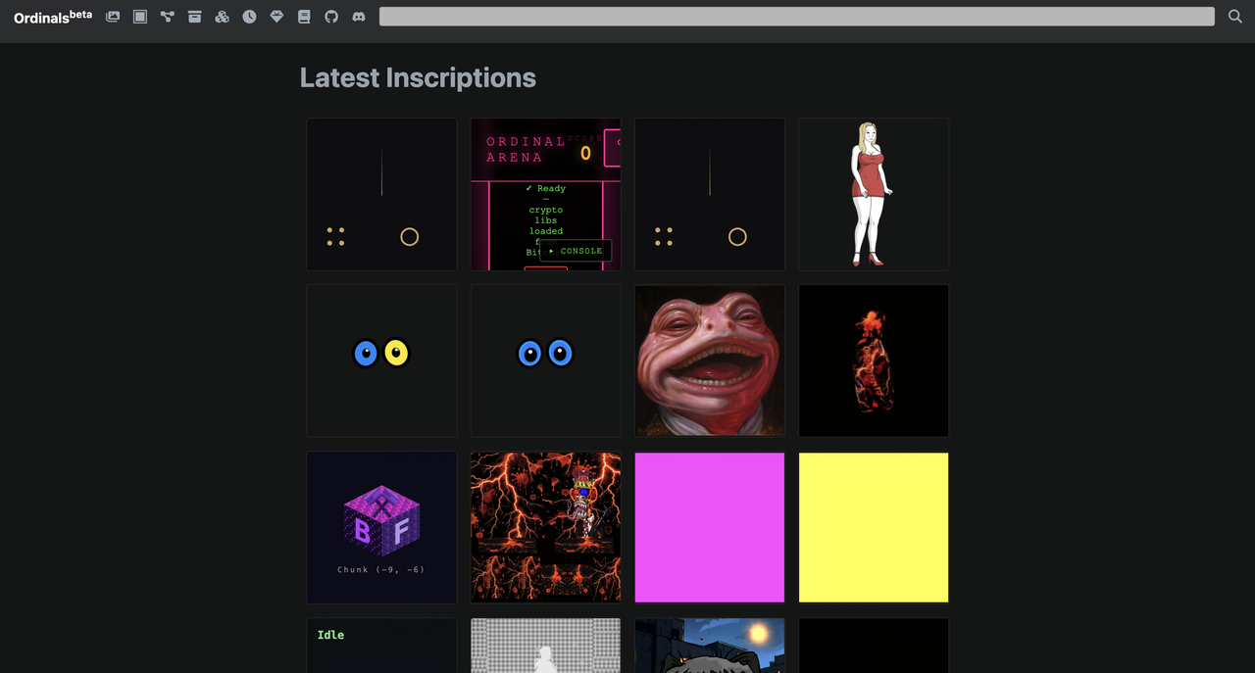This screenshot has height=673, width=1255.
Task: Open the Discord icon link
Action: click(359, 17)
